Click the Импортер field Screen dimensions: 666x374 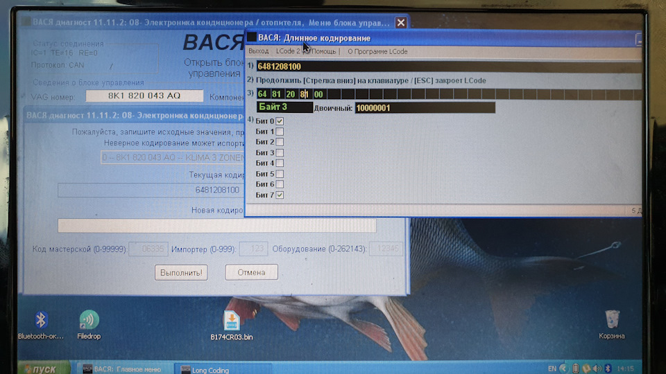coord(254,249)
